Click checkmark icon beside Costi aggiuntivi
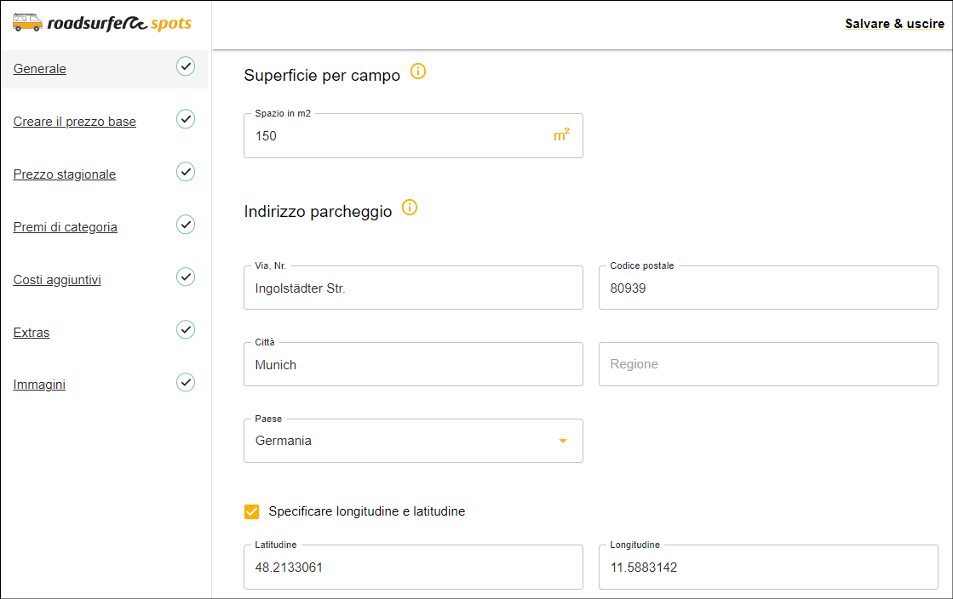Screen dimensions: 953x599 pos(186,277)
